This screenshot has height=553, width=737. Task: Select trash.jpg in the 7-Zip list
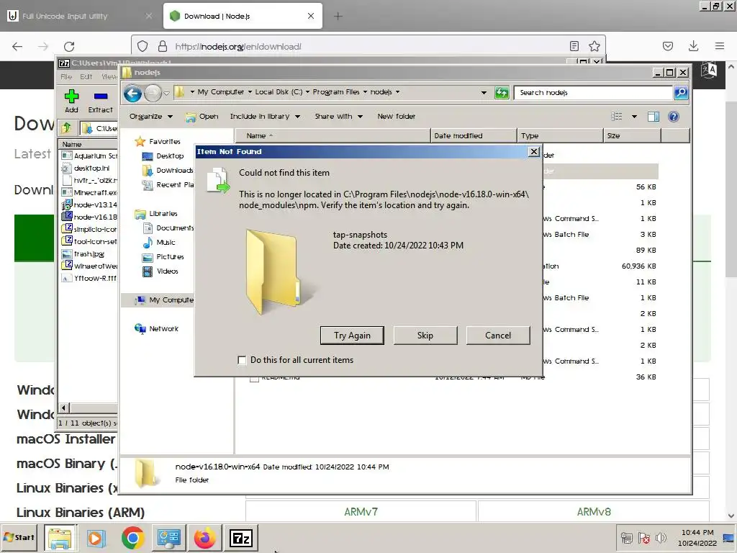pos(83,254)
